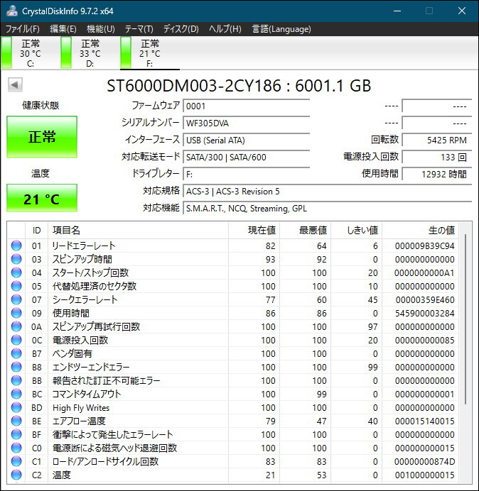Viewport: 479px width, 491px height.
Task: Click status orb for row 07 シークエラーレート
Action: (x=16, y=299)
